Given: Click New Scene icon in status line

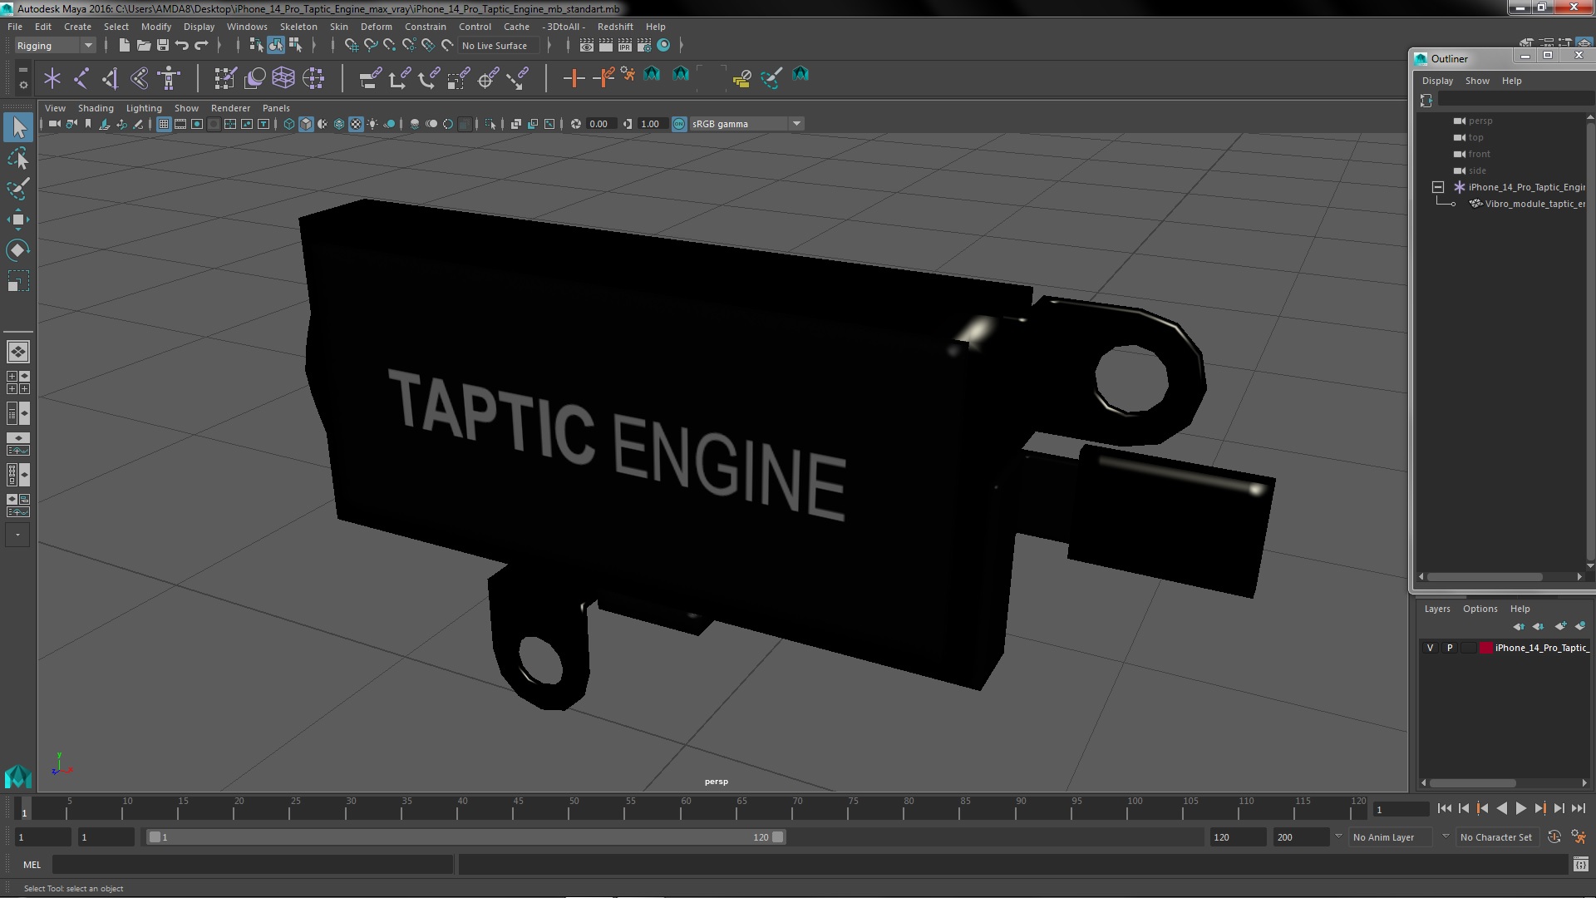Looking at the screenshot, I should (x=125, y=45).
